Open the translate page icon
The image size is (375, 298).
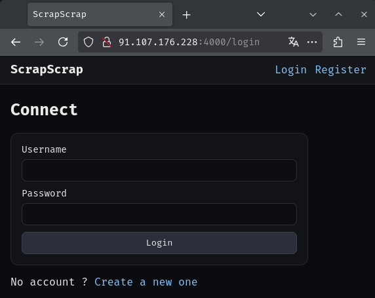pyautogui.click(x=294, y=42)
